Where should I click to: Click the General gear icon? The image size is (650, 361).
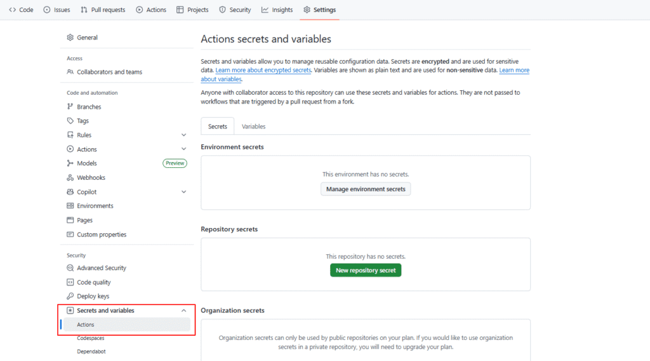(x=70, y=37)
